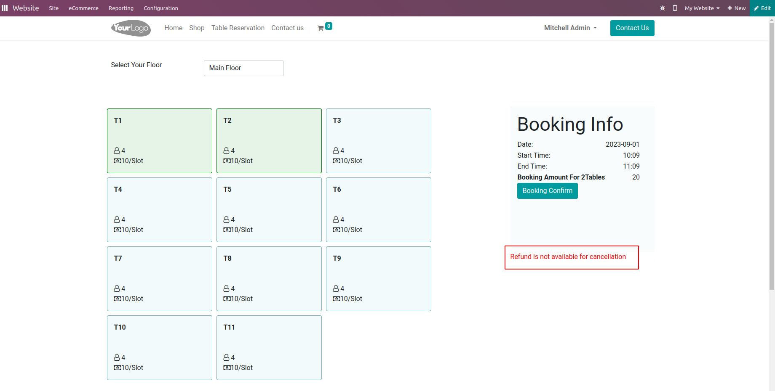
Task: Click the Contact Us teal button
Action: (632, 28)
